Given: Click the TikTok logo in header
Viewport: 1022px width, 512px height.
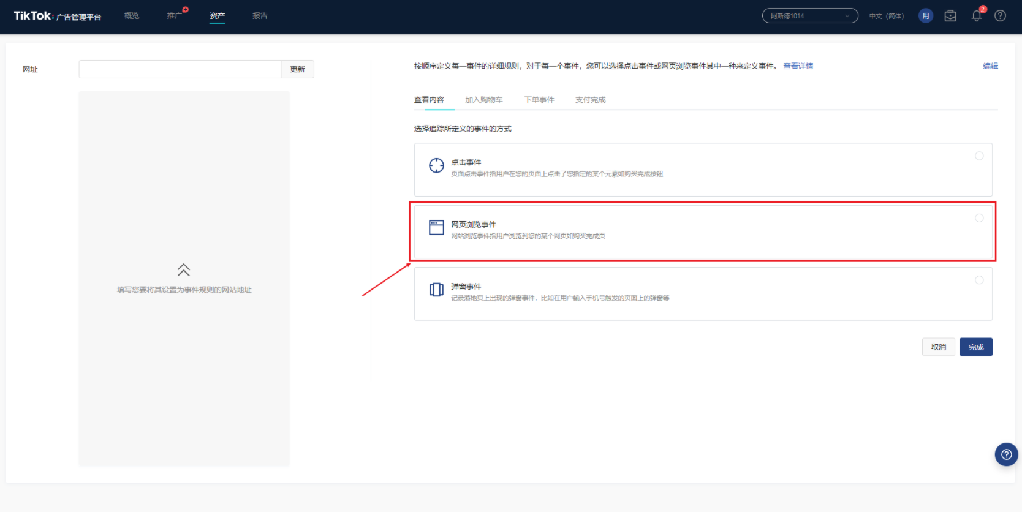Looking at the screenshot, I should [x=33, y=16].
